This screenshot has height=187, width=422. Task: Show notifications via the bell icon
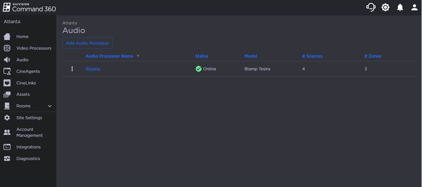400,8
